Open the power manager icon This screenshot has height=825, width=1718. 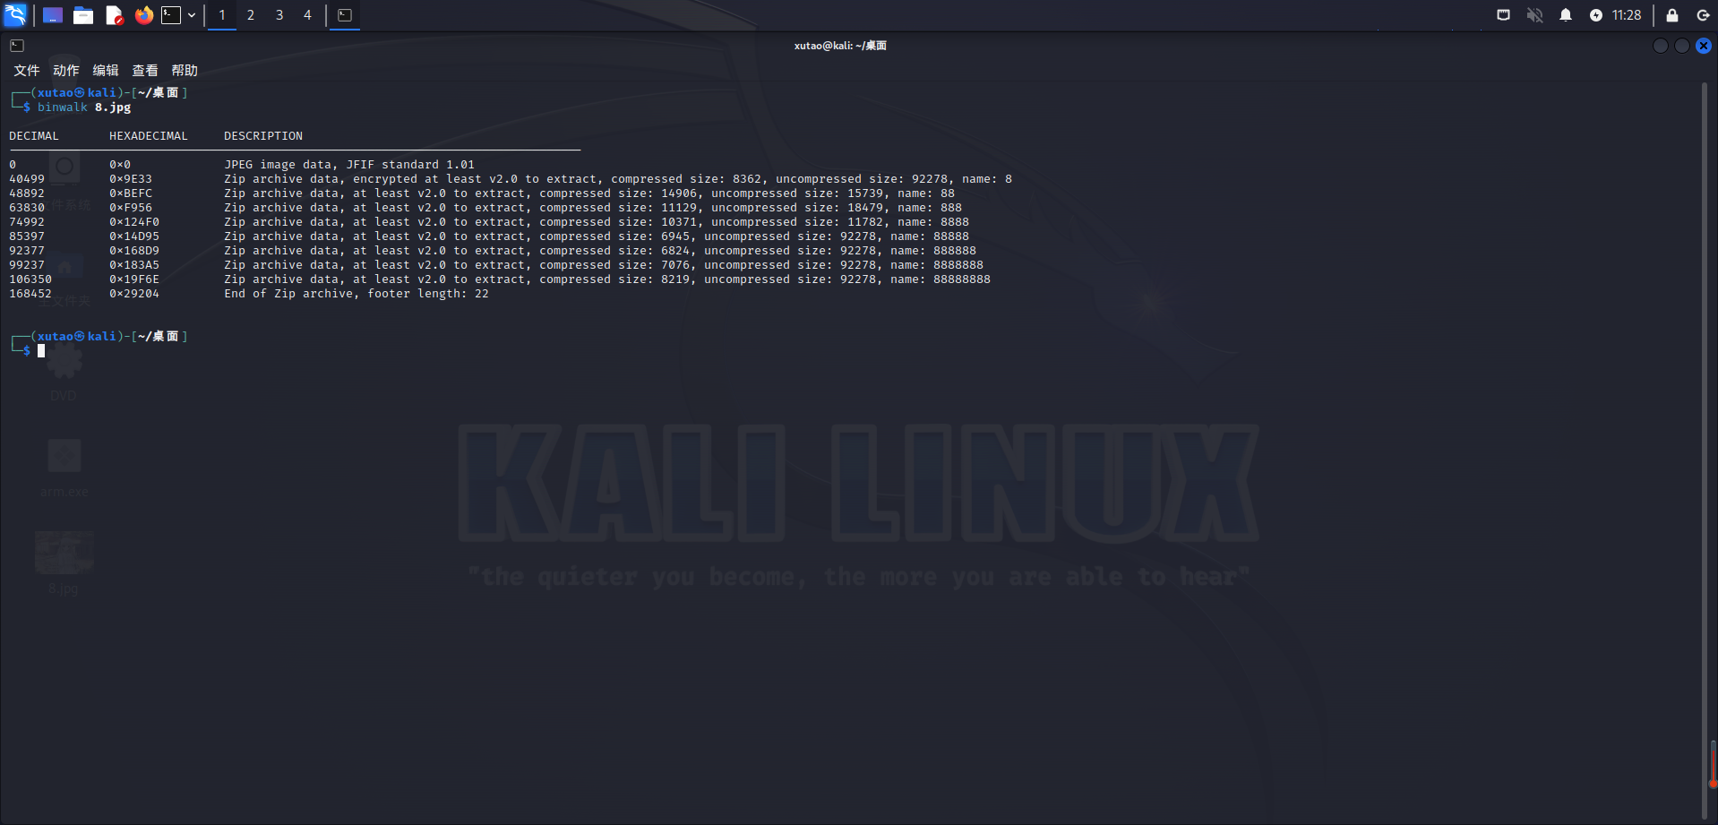coord(1596,15)
